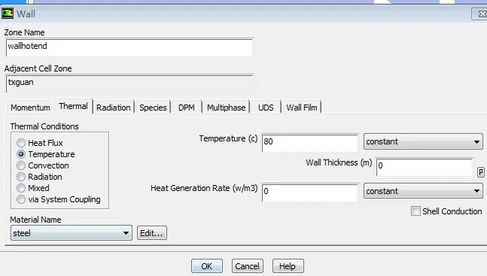Click the OK button

pyautogui.click(x=207, y=266)
